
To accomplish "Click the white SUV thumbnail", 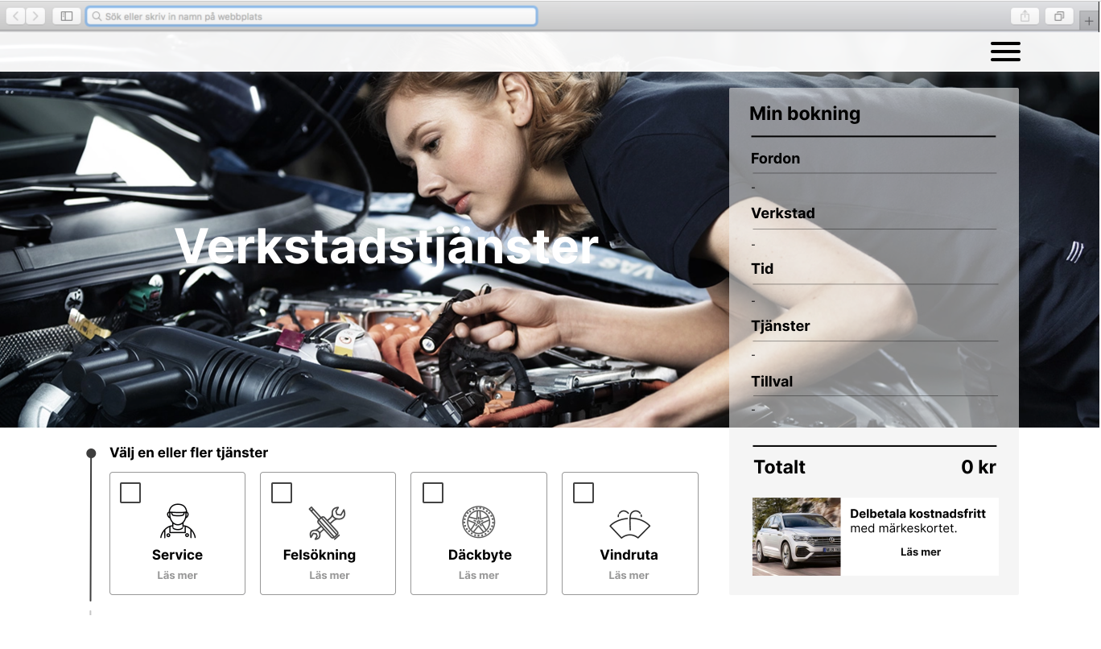I will (x=796, y=536).
